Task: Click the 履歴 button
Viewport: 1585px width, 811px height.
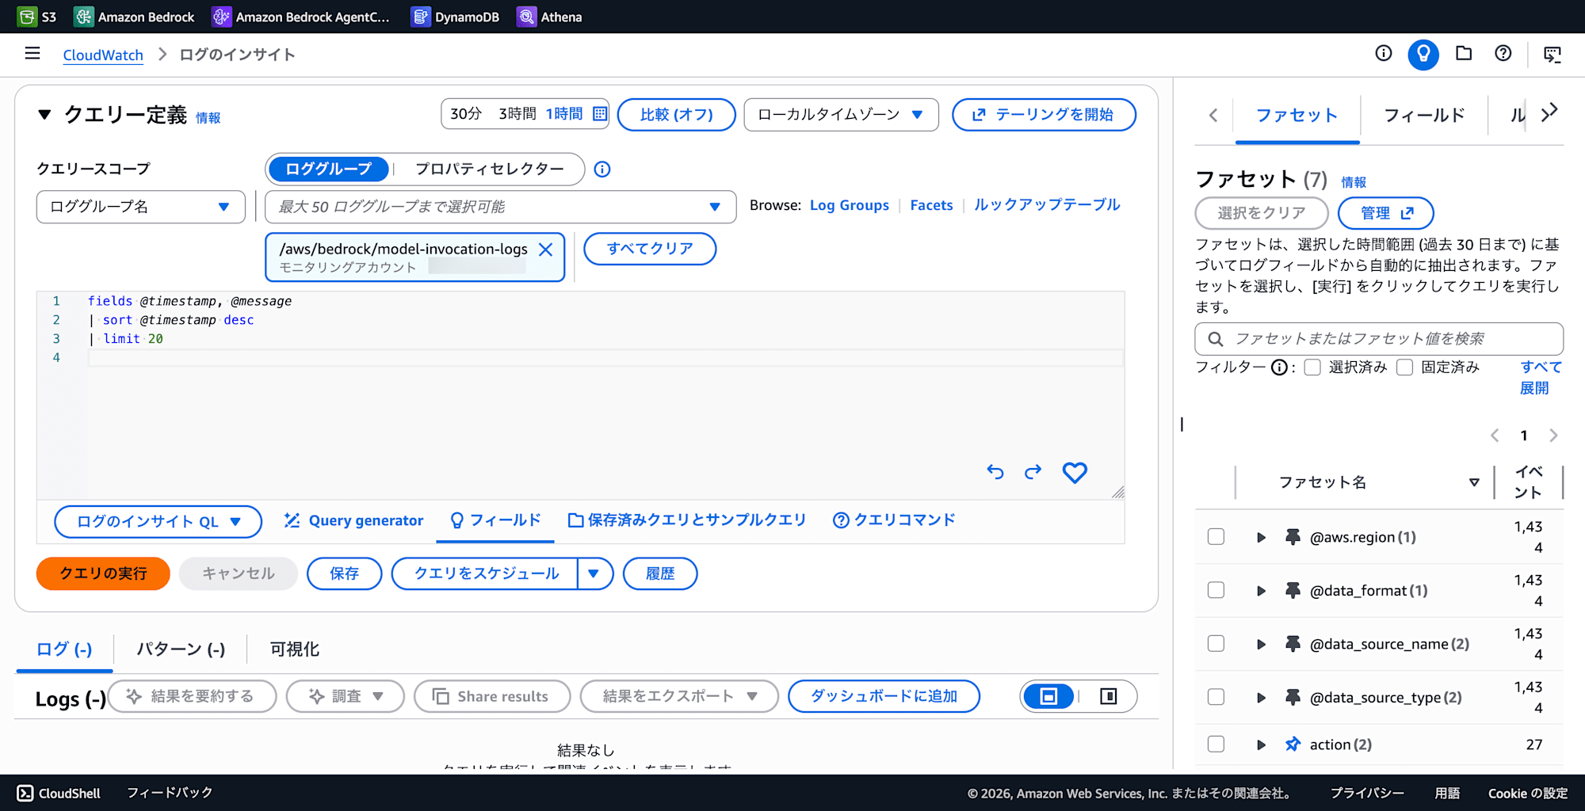Action: 660,573
